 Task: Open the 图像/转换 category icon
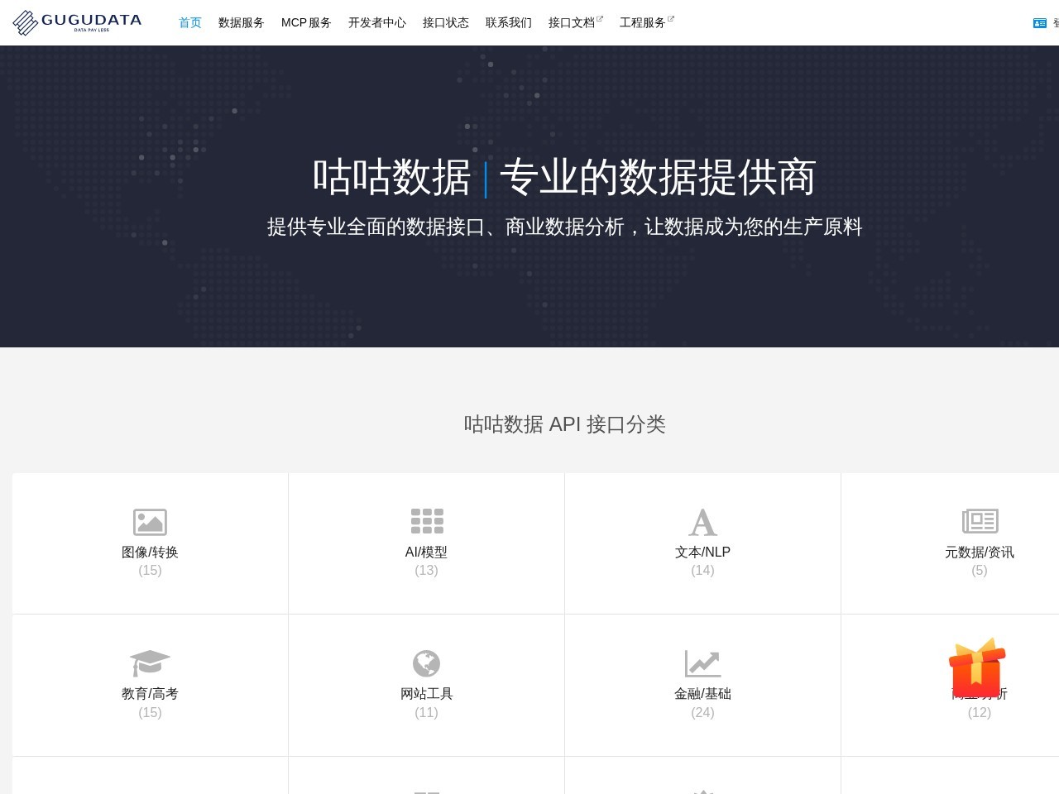(150, 522)
